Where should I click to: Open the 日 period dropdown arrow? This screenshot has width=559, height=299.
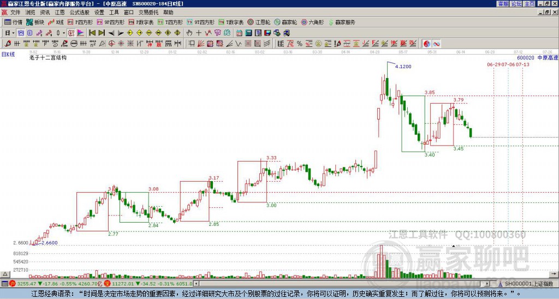13,33
